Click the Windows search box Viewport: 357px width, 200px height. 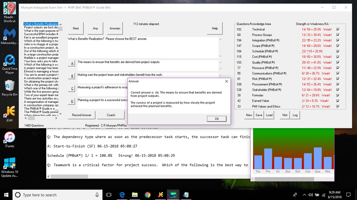57,195
